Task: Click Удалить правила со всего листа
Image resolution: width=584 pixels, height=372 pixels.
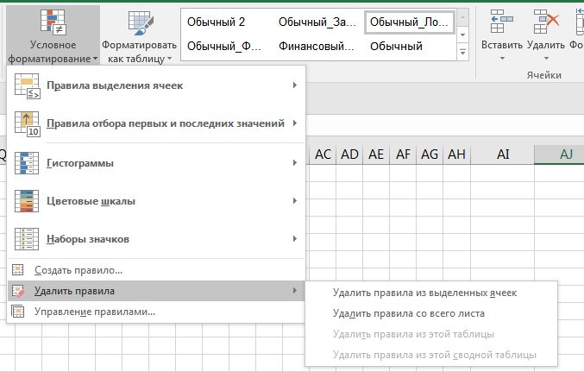Action: (x=408, y=313)
